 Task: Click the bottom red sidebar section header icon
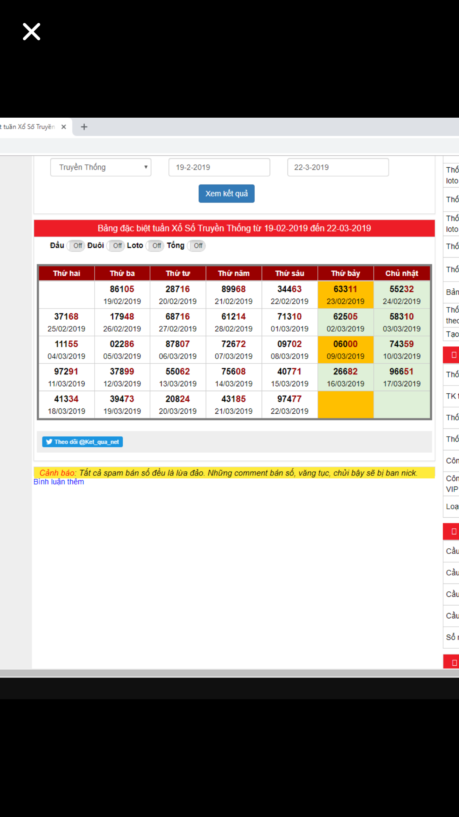(x=454, y=662)
